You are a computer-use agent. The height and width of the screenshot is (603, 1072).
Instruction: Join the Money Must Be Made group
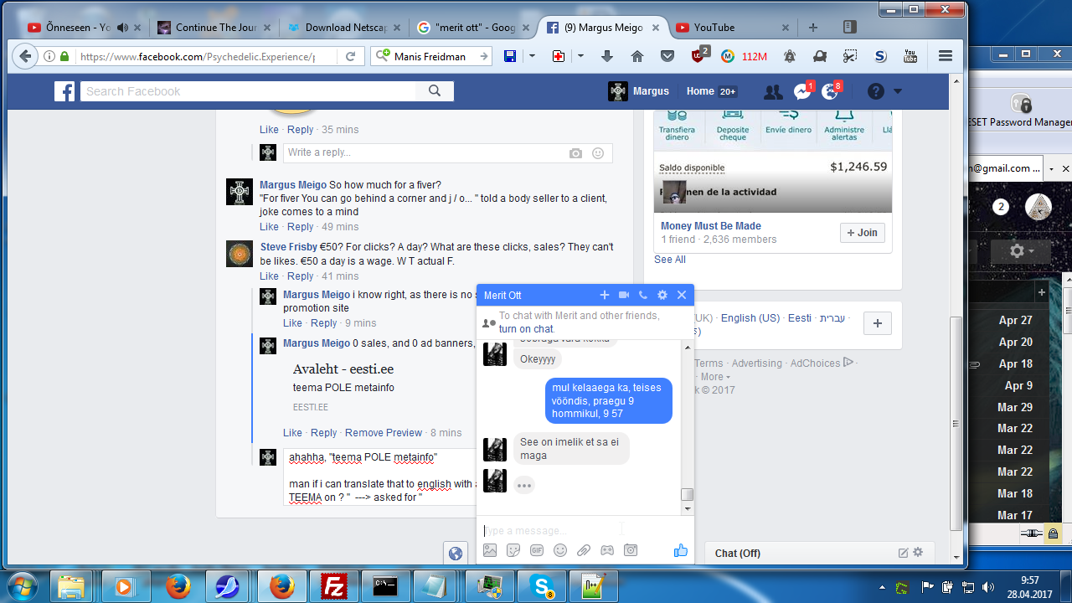pyautogui.click(x=862, y=232)
